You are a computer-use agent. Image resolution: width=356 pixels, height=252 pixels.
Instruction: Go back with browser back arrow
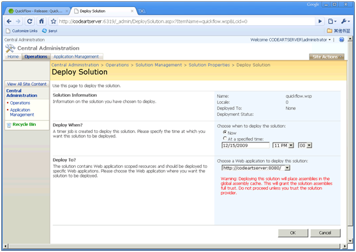coord(9,21)
